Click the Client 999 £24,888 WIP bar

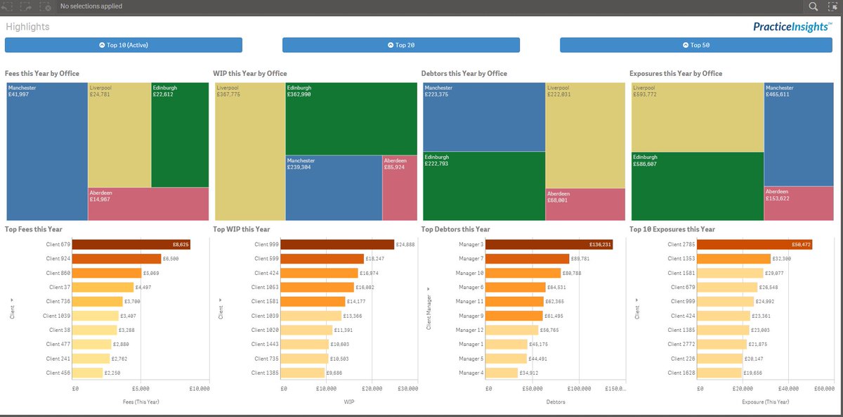(x=338, y=245)
